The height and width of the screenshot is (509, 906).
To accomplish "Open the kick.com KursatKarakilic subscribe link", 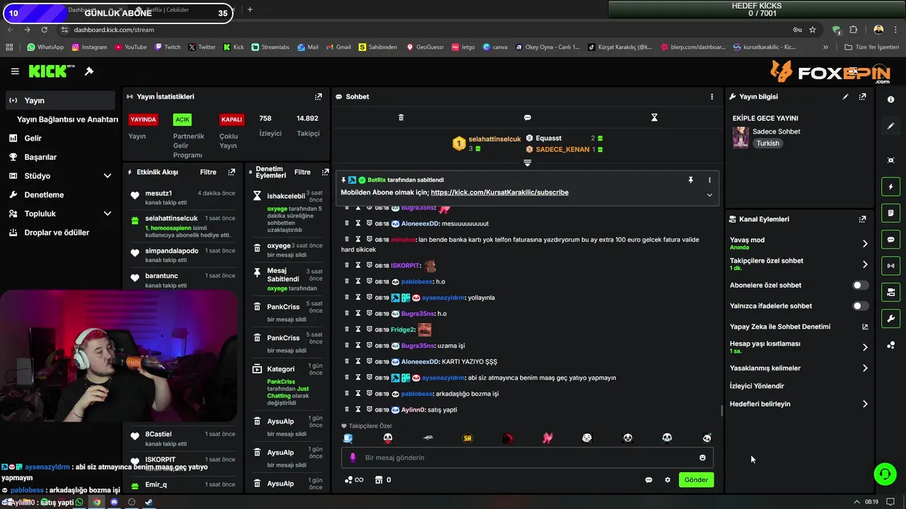I will [x=500, y=192].
